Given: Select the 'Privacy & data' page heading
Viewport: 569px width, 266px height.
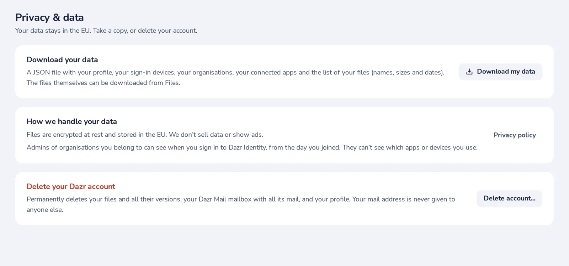Looking at the screenshot, I should point(49,17).
